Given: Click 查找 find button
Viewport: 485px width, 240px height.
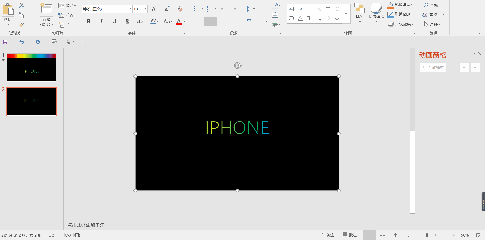Looking at the screenshot, I should (431, 5).
